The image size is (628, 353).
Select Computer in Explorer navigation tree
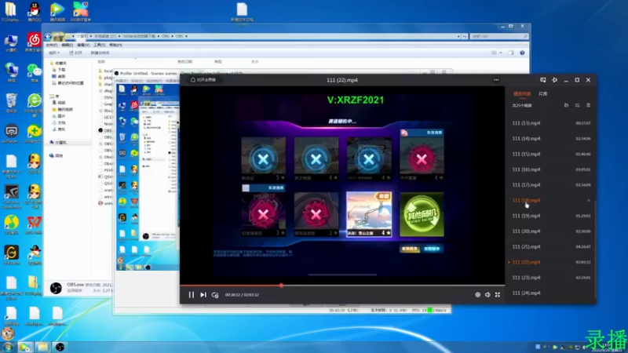[58, 143]
